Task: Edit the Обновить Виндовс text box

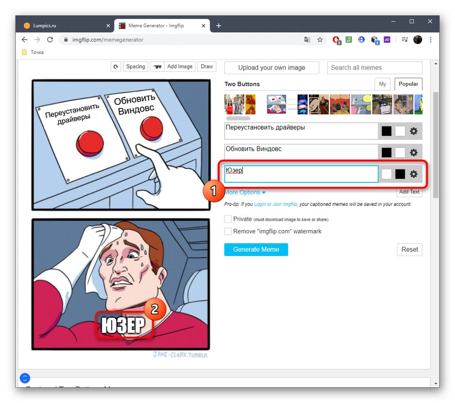Action: coord(301,153)
